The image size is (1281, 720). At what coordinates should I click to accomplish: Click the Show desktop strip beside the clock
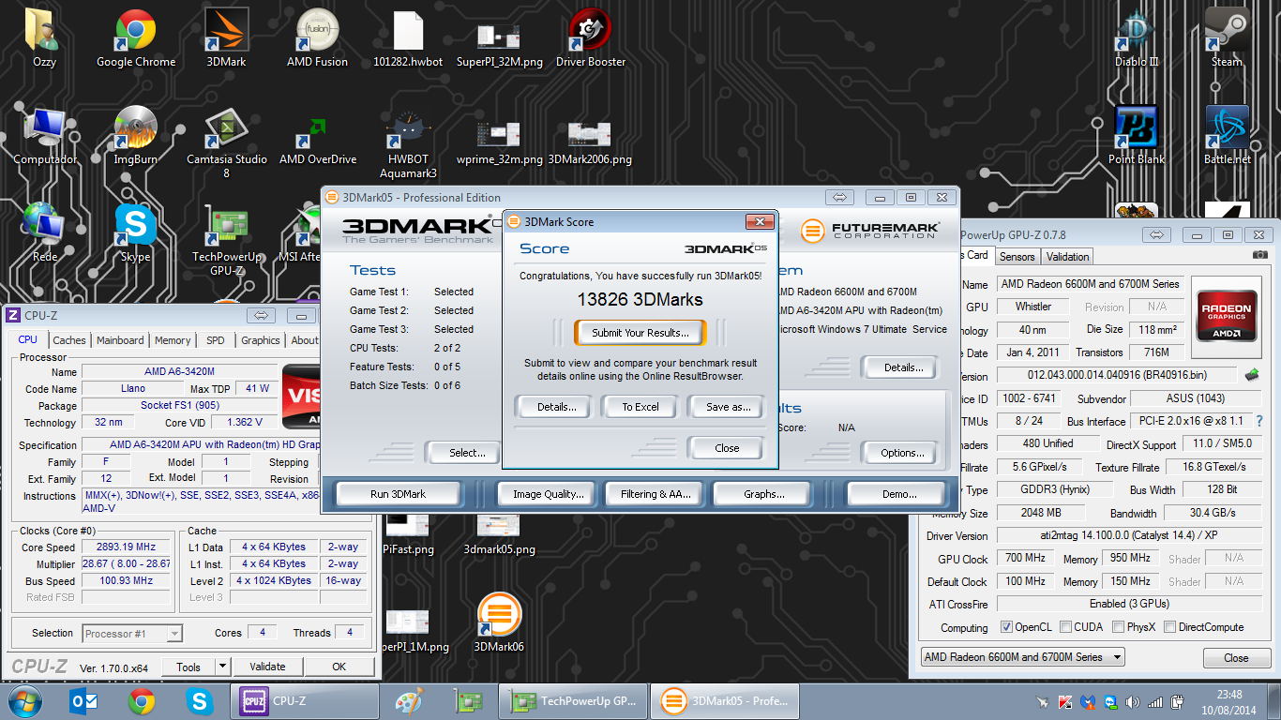tap(1275, 701)
